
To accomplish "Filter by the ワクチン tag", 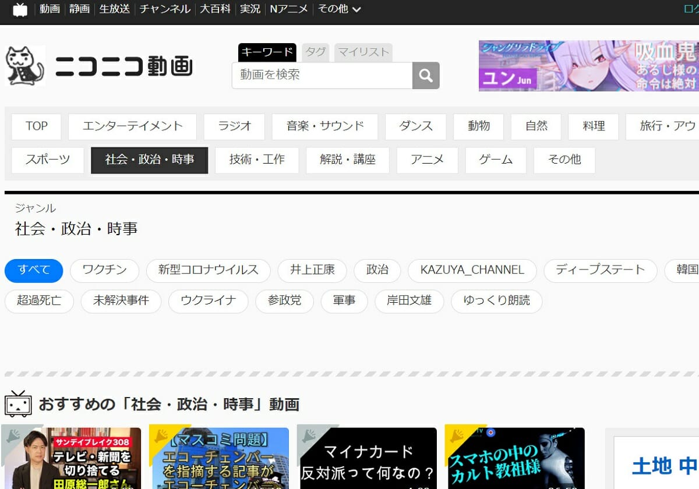I will pyautogui.click(x=105, y=271).
